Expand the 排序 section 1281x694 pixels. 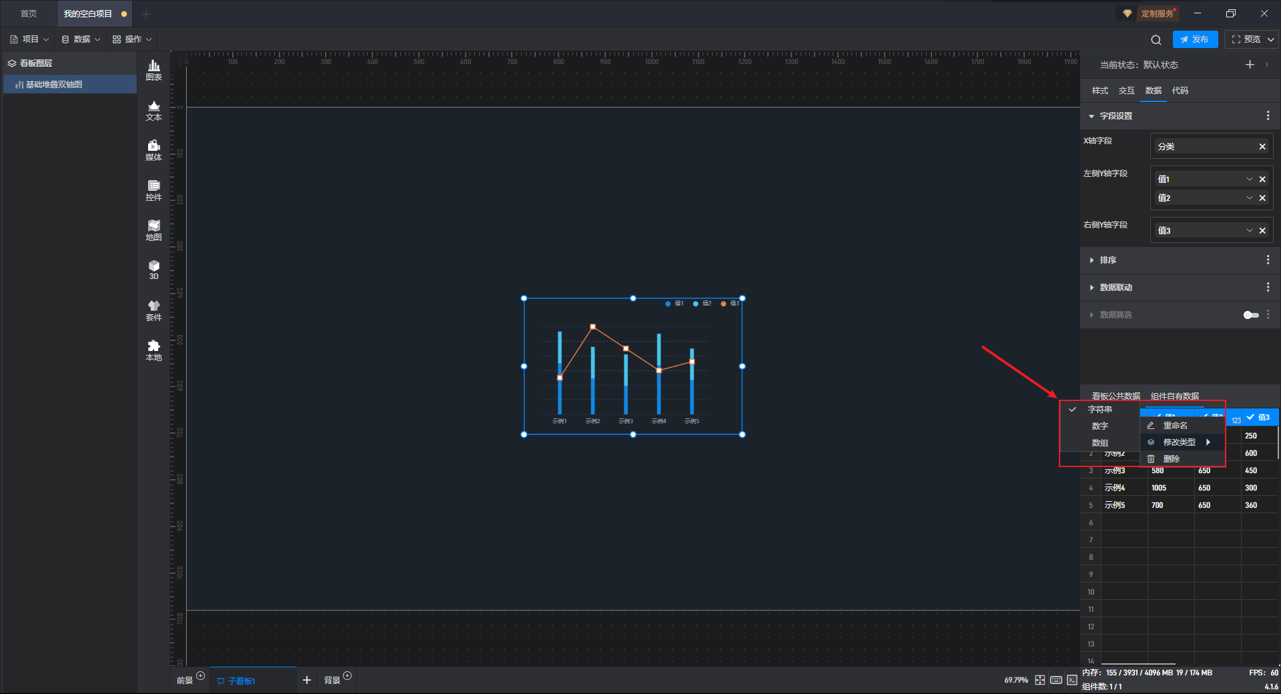tap(1092, 260)
